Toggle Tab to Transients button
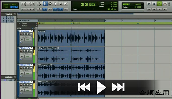172x99 pixels. (x=45, y=9)
